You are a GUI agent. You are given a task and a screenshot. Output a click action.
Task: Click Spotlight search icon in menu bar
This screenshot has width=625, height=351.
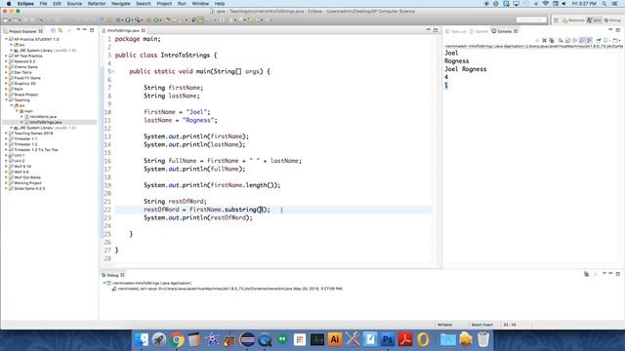click(x=604, y=4)
